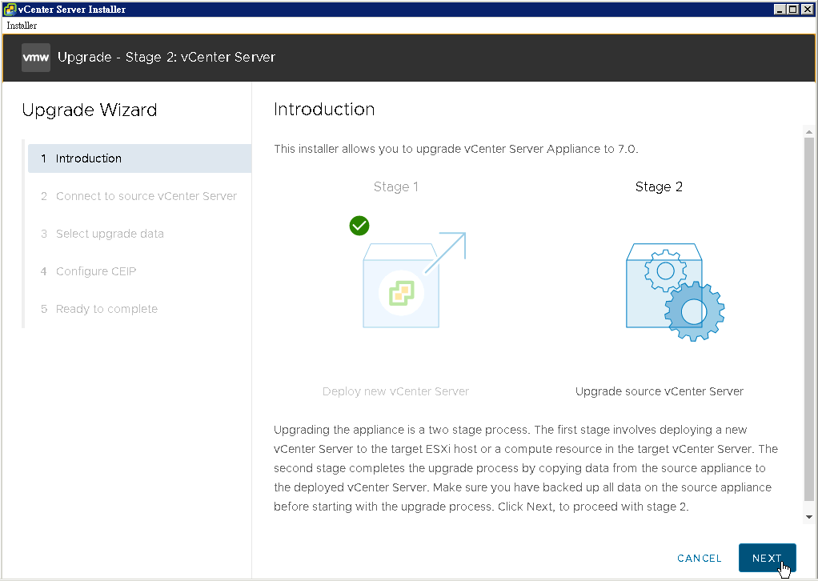Minimize the installer window

780,10
